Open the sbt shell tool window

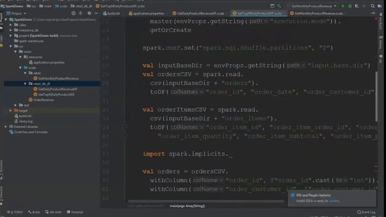click(53, 212)
